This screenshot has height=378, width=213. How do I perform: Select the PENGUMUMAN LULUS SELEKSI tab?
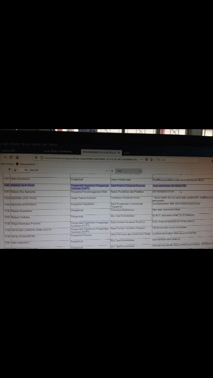click(99, 153)
